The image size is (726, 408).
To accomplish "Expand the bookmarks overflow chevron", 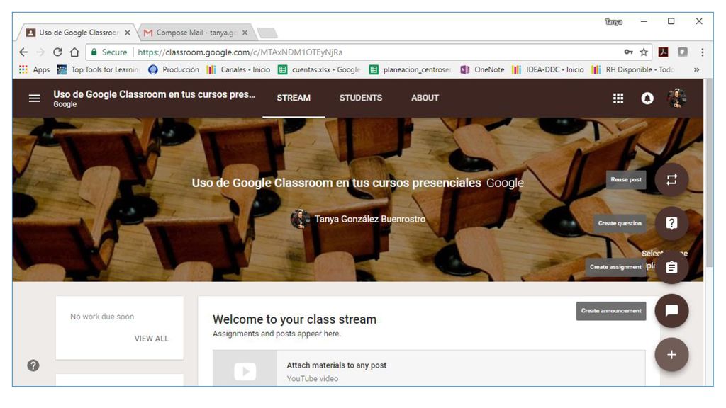I will coord(696,69).
